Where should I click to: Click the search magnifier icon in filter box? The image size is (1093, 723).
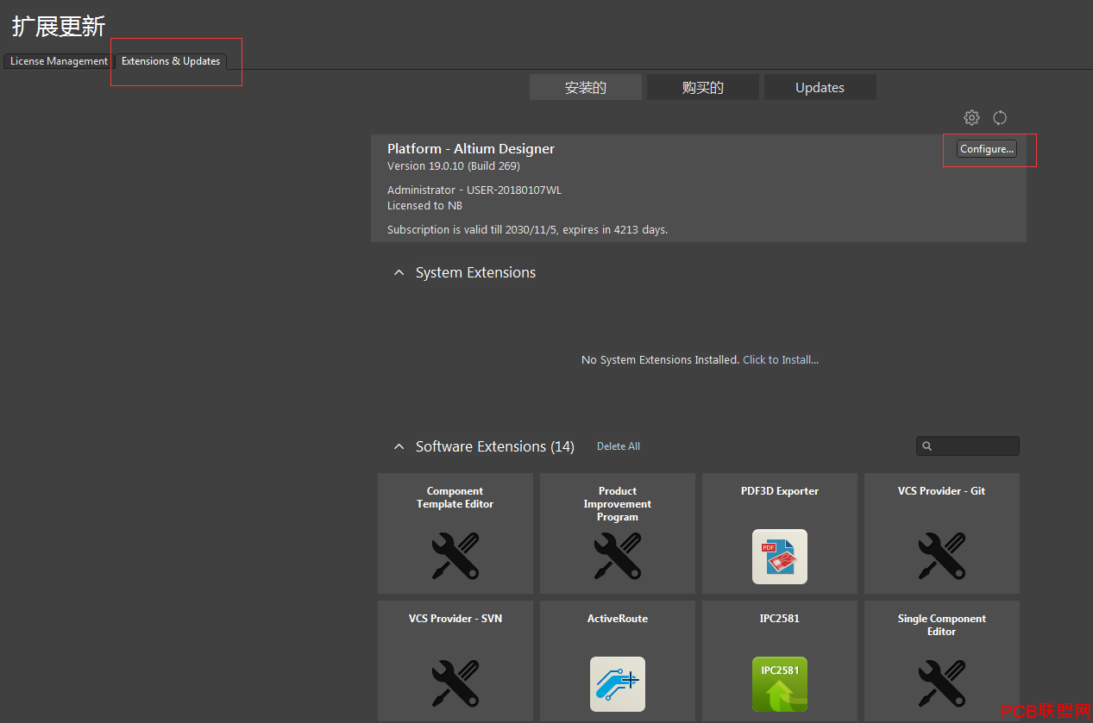click(927, 446)
